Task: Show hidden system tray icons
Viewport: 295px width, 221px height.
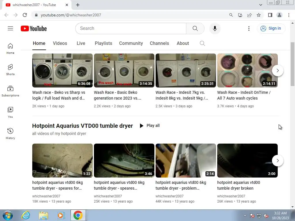Action: 245,216
